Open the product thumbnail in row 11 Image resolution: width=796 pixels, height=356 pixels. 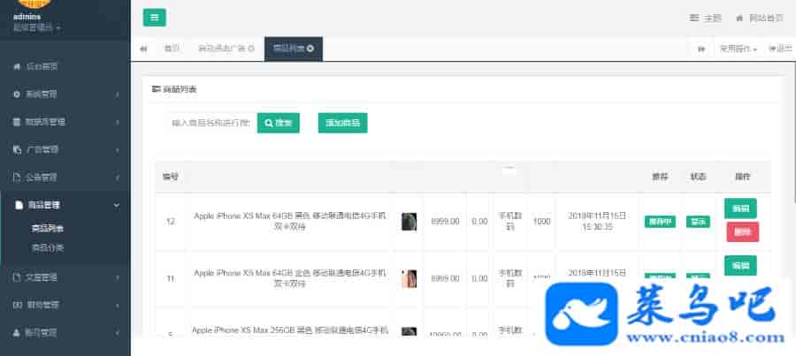point(409,279)
